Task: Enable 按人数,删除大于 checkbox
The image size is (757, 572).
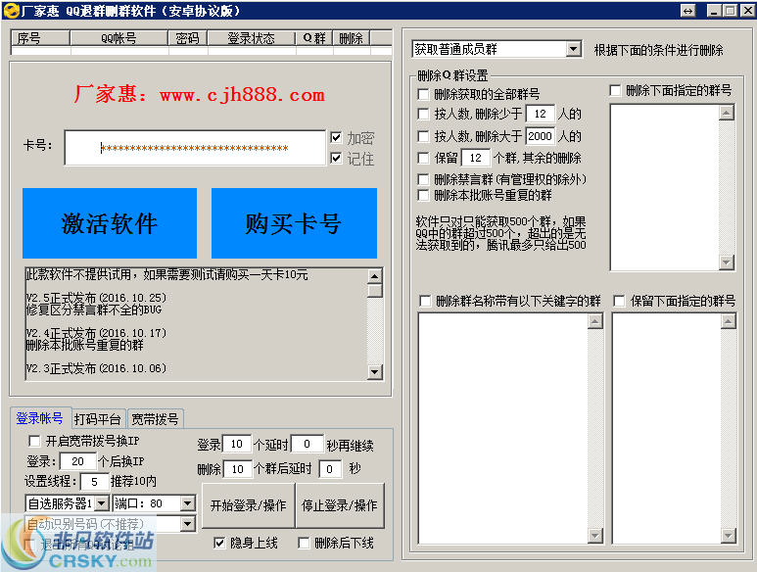Action: pos(423,136)
